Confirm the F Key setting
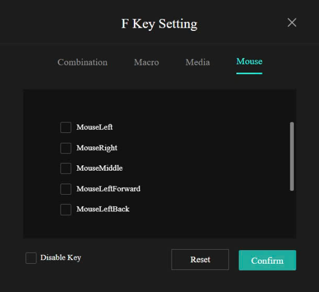The image size is (319, 292). click(x=267, y=261)
